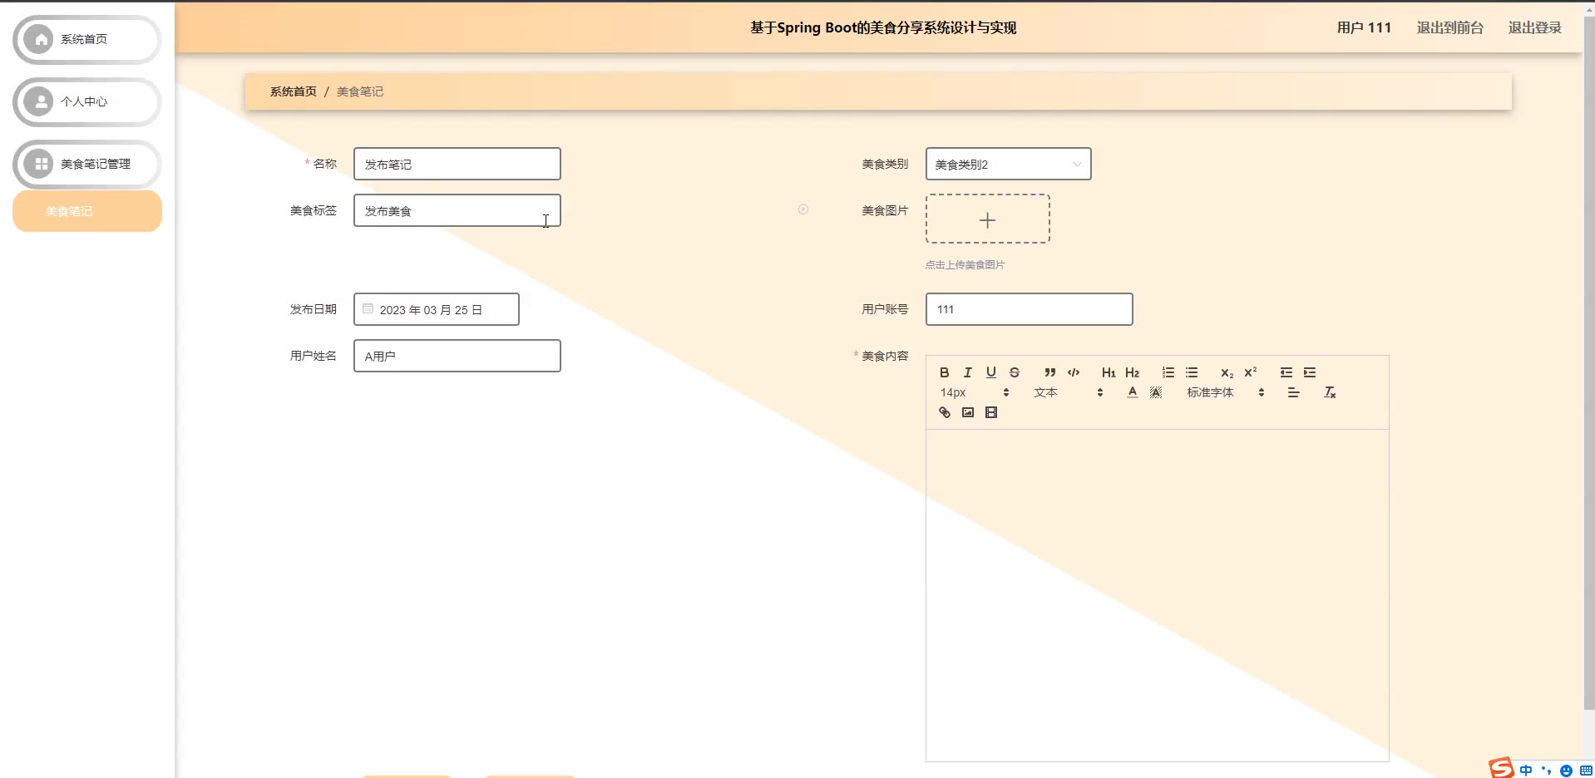The width and height of the screenshot is (1595, 778).
Task: Insert a hyperlink in the editor
Action: click(944, 412)
